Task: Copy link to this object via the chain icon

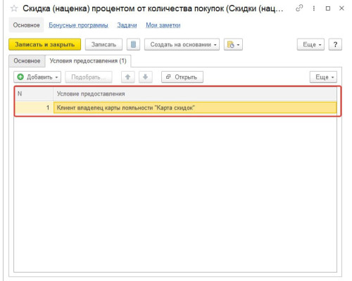Action: pyautogui.click(x=299, y=8)
